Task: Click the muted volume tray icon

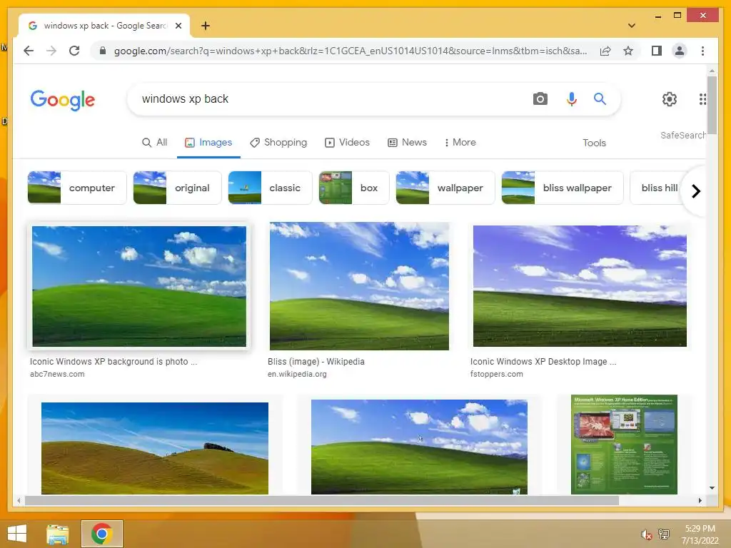Action: click(x=646, y=534)
